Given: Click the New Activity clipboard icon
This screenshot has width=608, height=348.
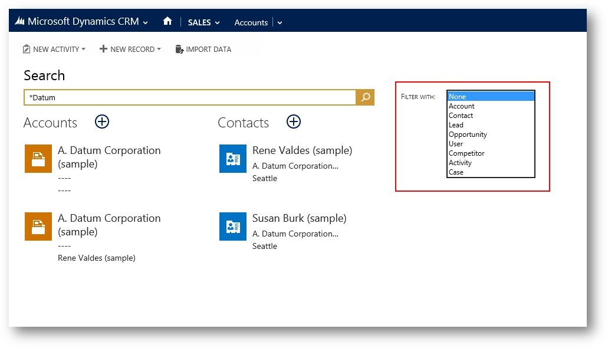Looking at the screenshot, I should pos(27,49).
